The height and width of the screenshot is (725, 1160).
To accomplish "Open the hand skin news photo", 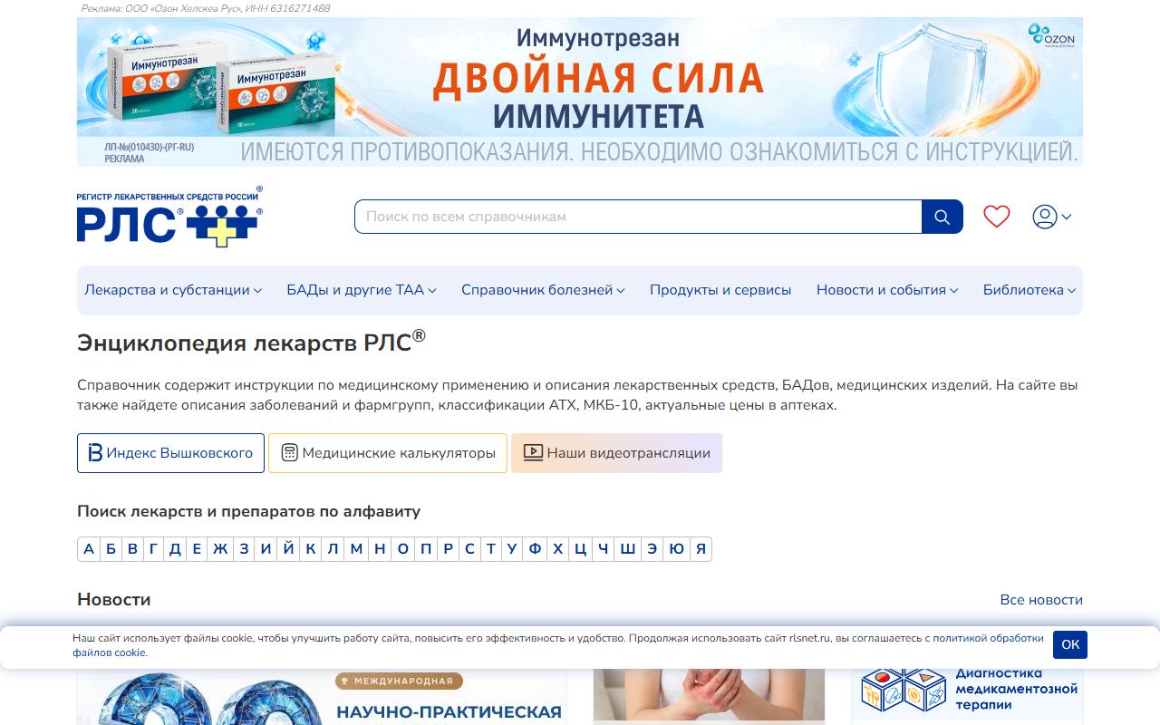I will point(709,696).
